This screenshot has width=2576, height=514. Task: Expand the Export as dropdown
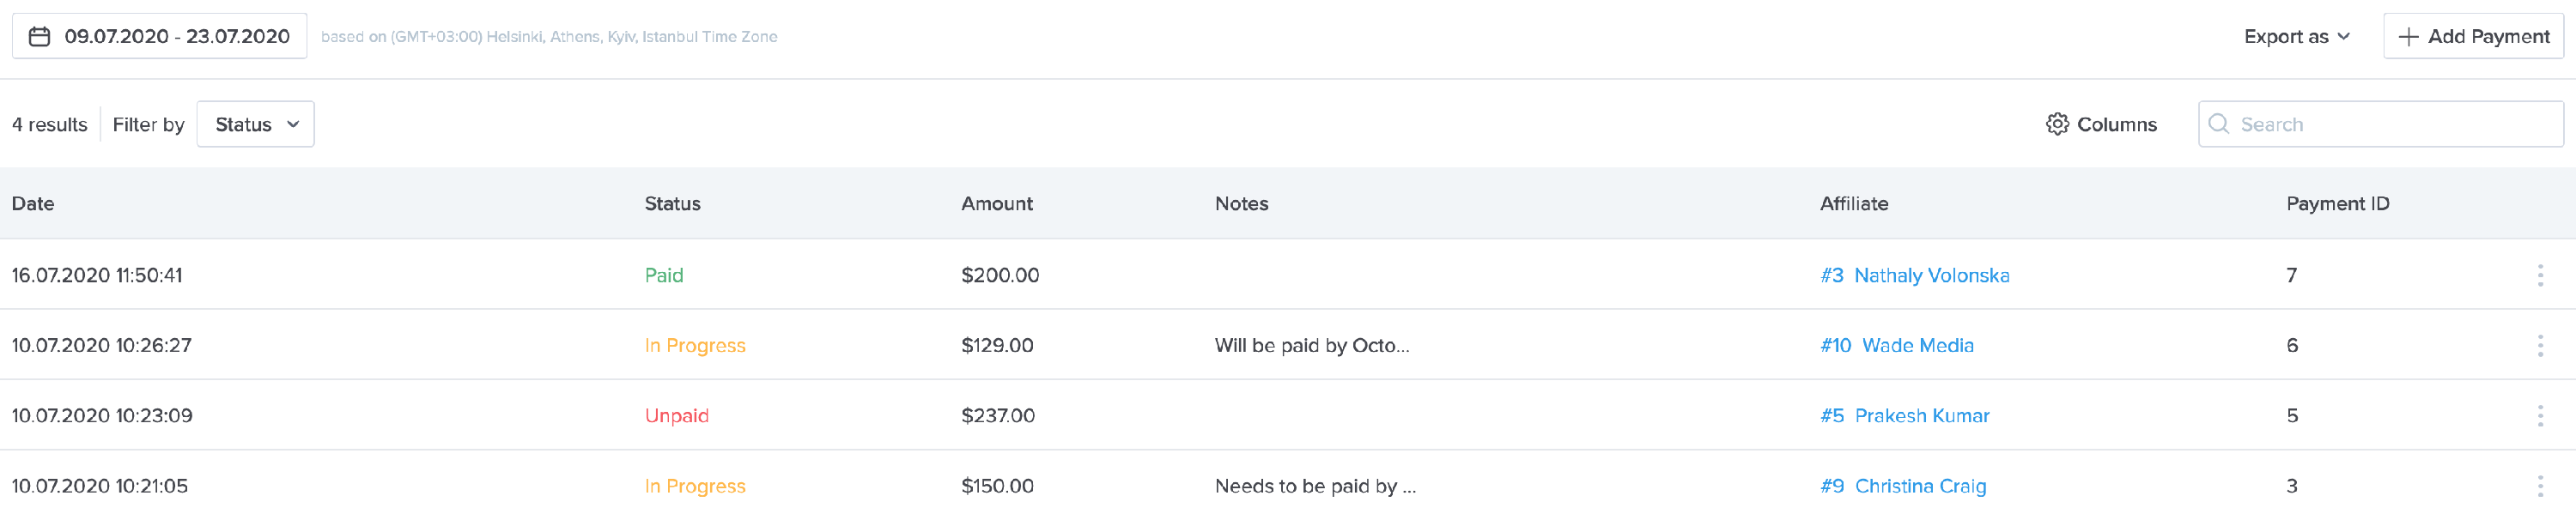pyautogui.click(x=2294, y=35)
